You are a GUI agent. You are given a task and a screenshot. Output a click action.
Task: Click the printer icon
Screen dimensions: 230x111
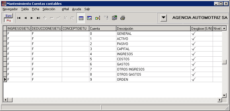click(123, 18)
